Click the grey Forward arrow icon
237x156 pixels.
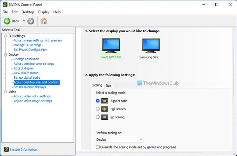pyautogui.click(x=31, y=21)
